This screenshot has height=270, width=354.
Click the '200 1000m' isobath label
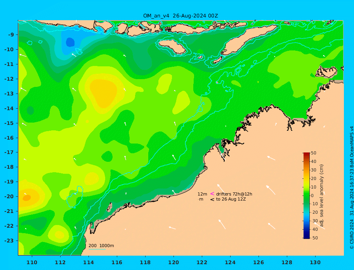tap(101, 246)
